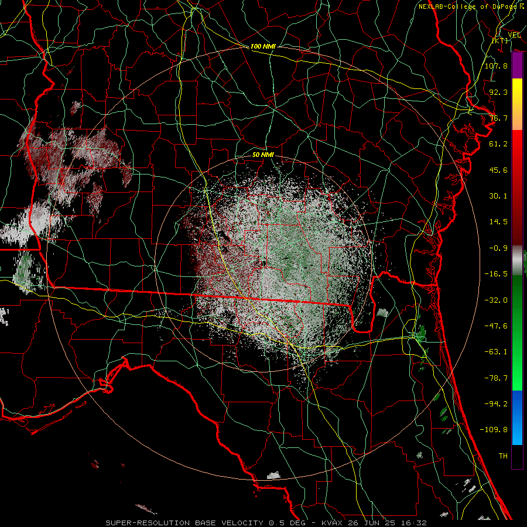527x527 pixels.
Task: Click the 100 NMI range ring label
Action: click(x=263, y=46)
